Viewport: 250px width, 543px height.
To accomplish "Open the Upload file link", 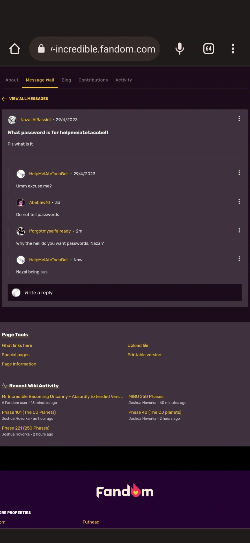I will 138,345.
